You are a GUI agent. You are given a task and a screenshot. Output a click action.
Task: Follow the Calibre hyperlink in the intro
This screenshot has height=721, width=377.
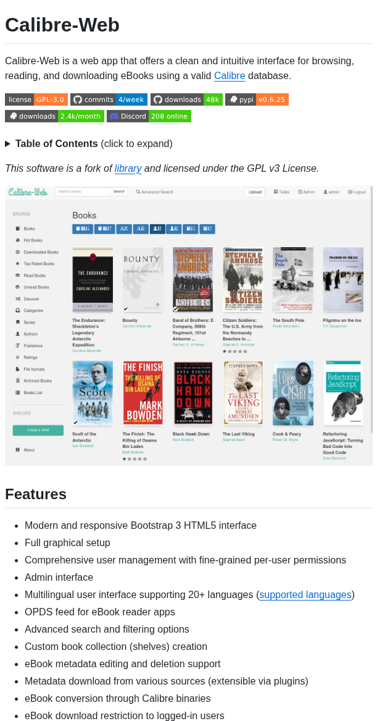click(x=230, y=76)
